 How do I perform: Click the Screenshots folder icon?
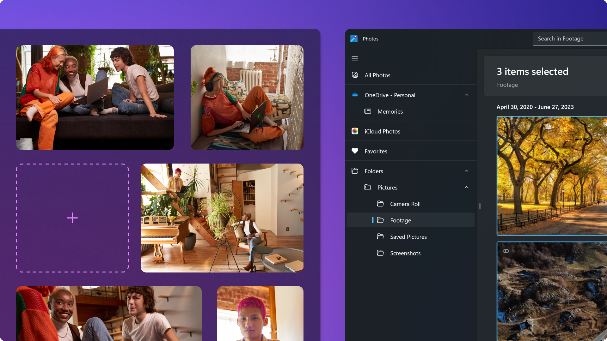(380, 253)
